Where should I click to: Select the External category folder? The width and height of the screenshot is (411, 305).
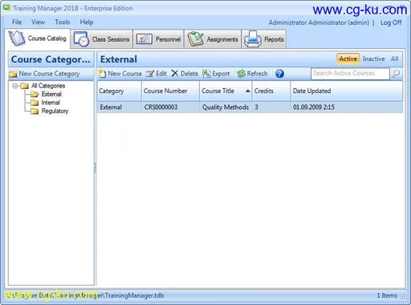coord(51,94)
